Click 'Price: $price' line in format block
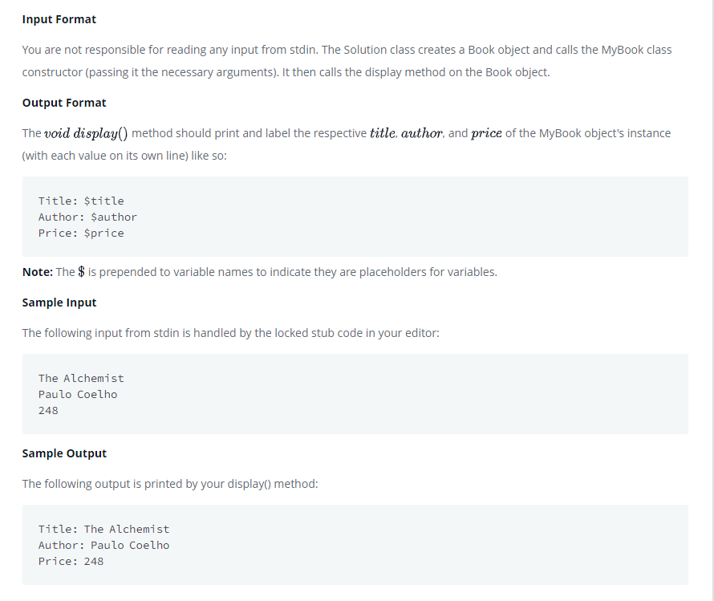The width and height of the screenshot is (714, 601). (81, 233)
